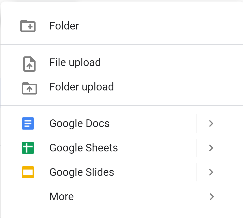The width and height of the screenshot is (243, 218).
Task: Click the vertical separator beside Google Docs arrow
Action: tap(196, 123)
